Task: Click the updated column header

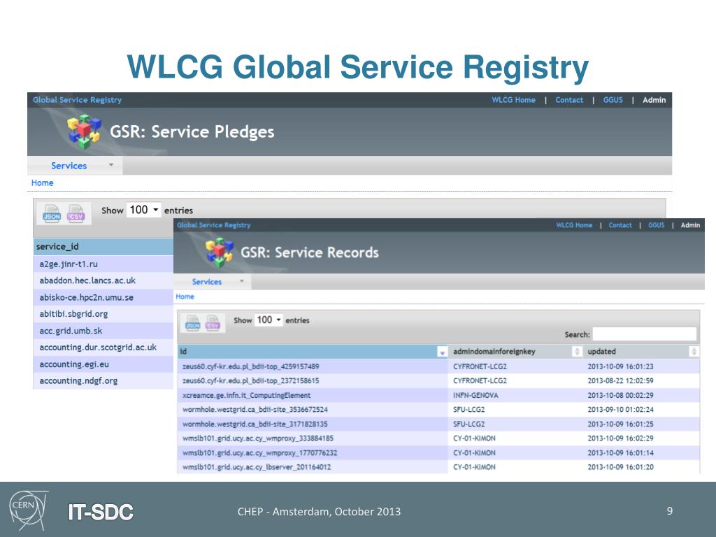Action: tap(640, 352)
